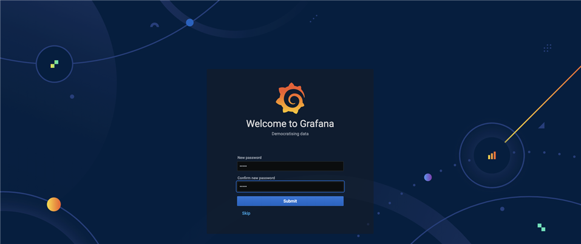This screenshot has height=244, width=581.
Task: Click the Grafana logo icon
Action: coord(290,98)
